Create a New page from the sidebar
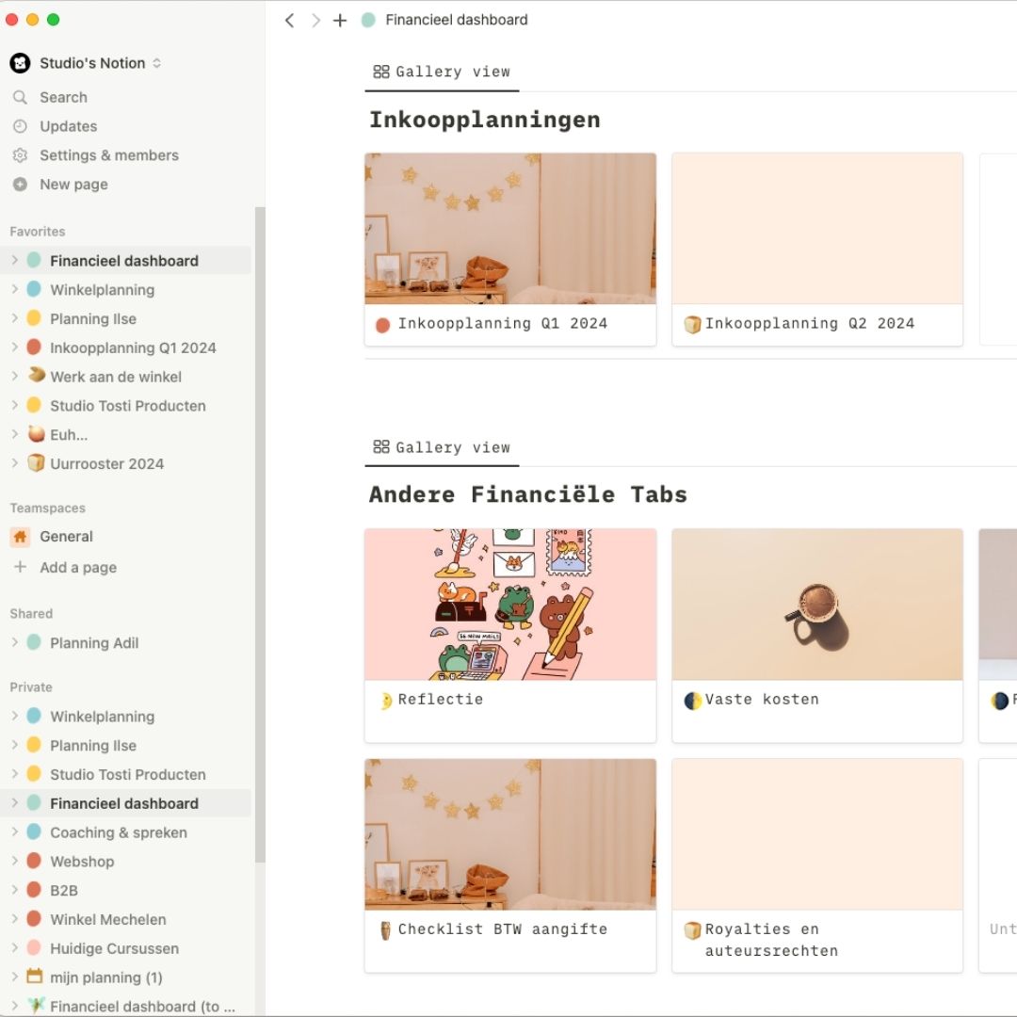 73,184
